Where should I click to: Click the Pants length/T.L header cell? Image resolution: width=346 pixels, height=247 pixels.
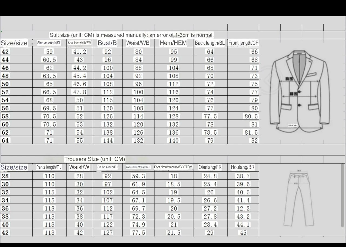pyautogui.click(x=49, y=167)
